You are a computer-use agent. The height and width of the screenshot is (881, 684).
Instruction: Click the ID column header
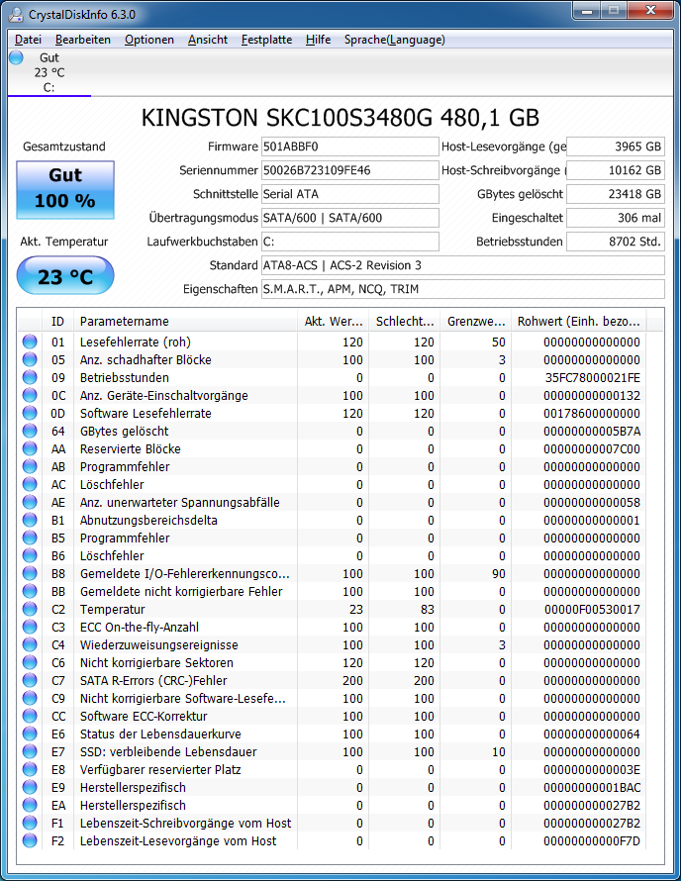57,322
